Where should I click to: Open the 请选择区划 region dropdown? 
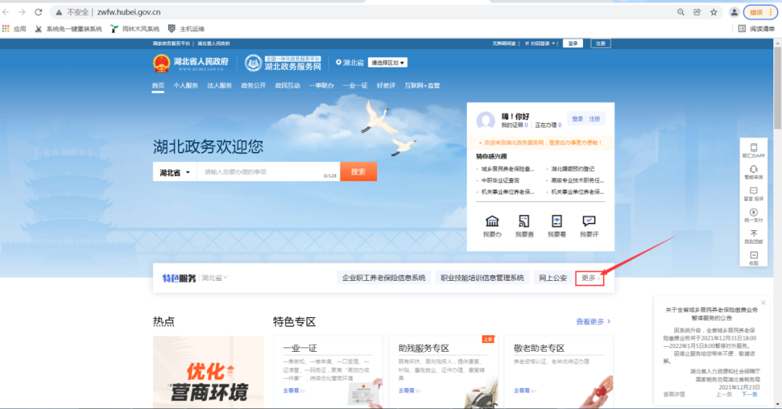click(x=387, y=63)
